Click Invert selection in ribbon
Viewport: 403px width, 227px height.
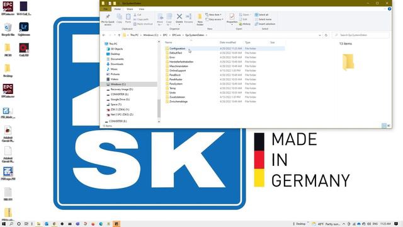(265, 24)
